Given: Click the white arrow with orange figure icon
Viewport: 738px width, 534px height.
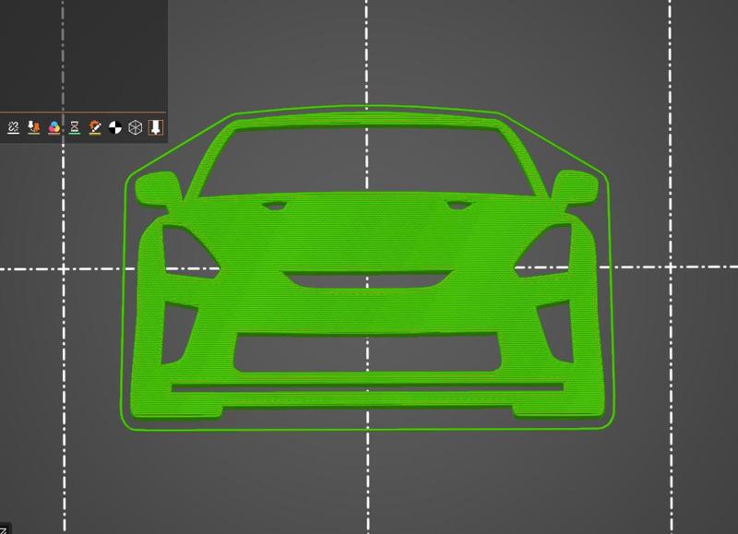Looking at the screenshot, I should (33, 127).
